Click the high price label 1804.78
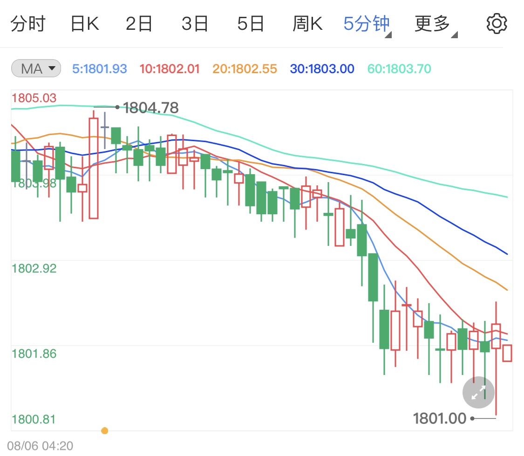This screenshot has width=524, height=456. [x=151, y=108]
